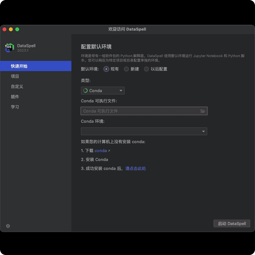Click the Conda spinner icon in type selector

coord(85,91)
